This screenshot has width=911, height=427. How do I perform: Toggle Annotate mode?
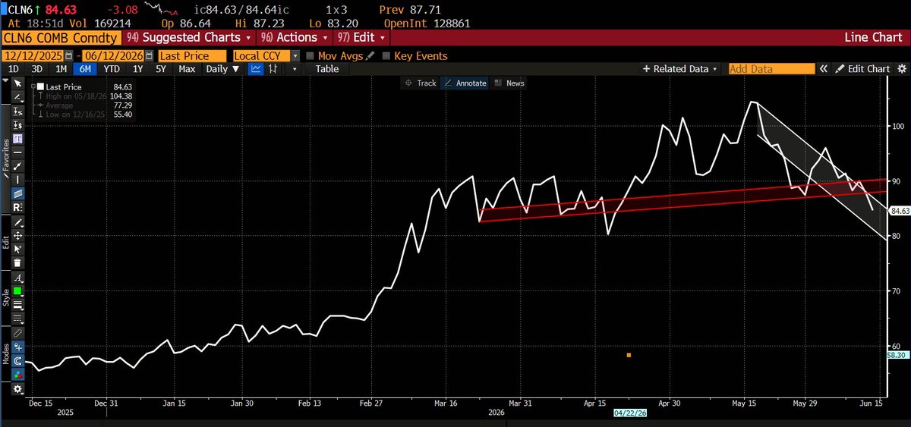tap(465, 83)
